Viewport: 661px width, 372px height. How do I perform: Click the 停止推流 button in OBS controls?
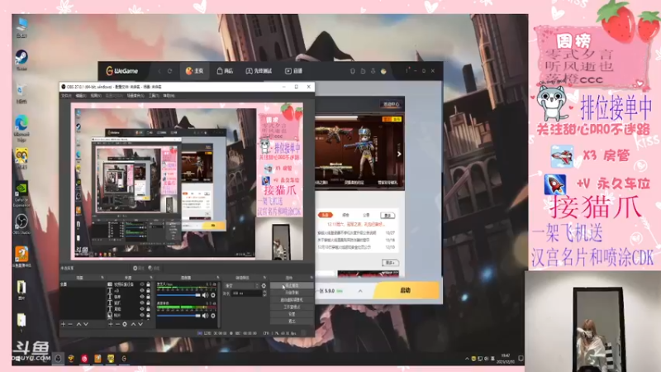(x=292, y=285)
